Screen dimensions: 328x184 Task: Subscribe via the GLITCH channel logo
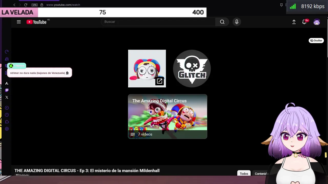192,68
